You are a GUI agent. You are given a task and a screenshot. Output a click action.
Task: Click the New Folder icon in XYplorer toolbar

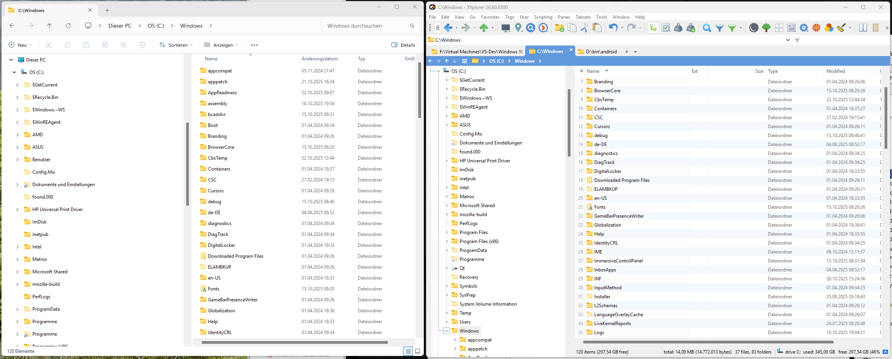pos(560,28)
